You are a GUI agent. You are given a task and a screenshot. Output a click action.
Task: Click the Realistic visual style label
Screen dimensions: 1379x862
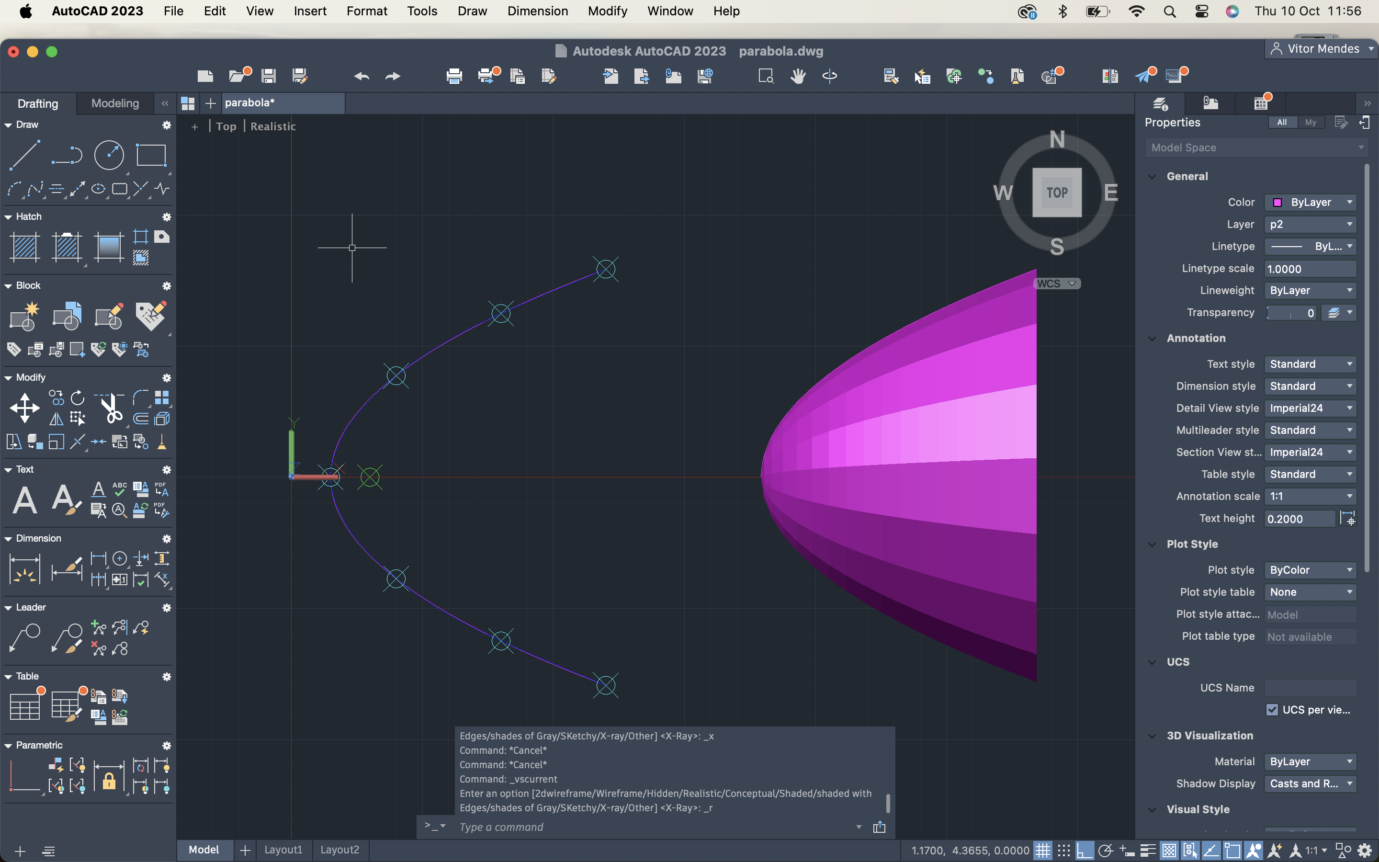tap(273, 126)
